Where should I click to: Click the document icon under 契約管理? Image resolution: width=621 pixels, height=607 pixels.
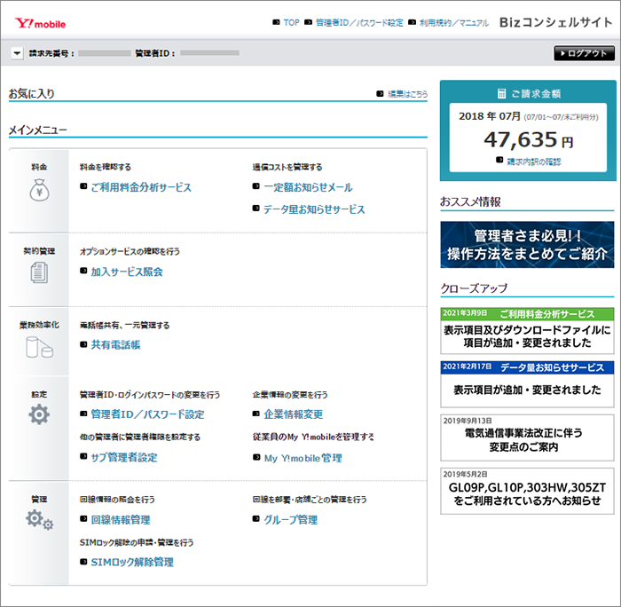tap(39, 272)
